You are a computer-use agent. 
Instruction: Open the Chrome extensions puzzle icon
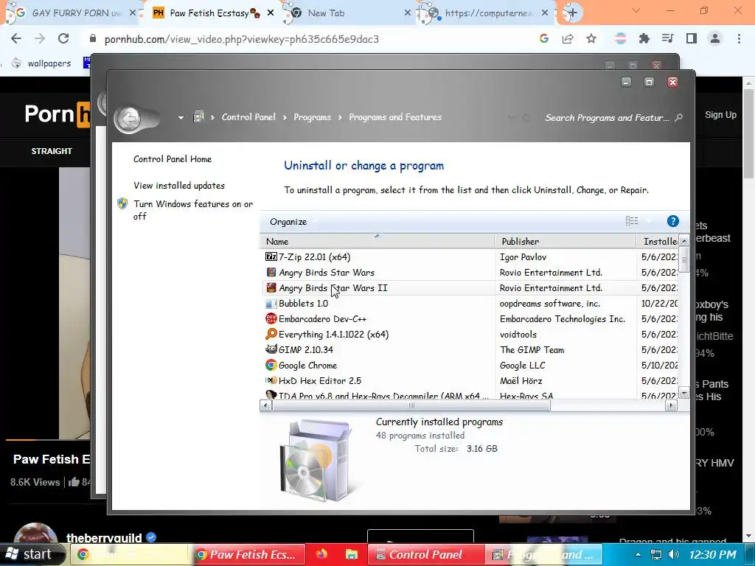644,38
